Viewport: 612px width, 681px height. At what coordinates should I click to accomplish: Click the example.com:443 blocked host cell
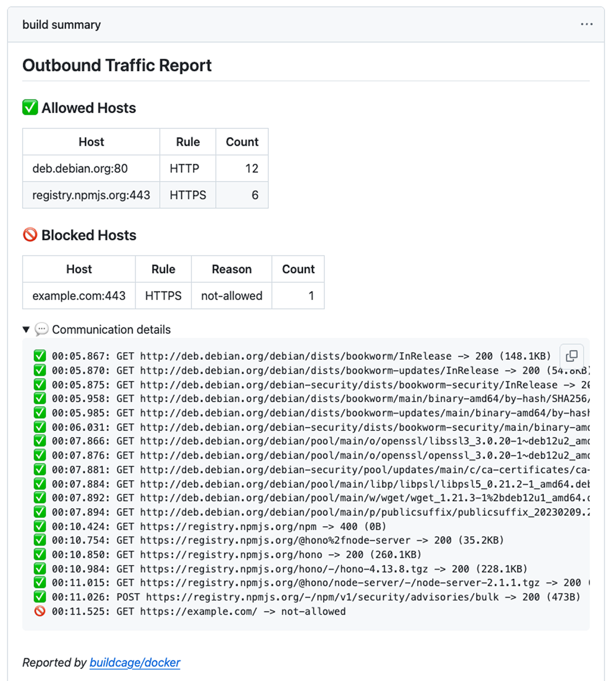(79, 296)
